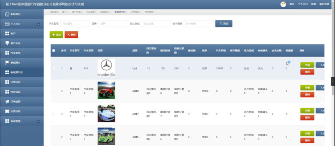Switch to the 客户关系 tab
Screen dimensions: 335x146
coord(76,12)
